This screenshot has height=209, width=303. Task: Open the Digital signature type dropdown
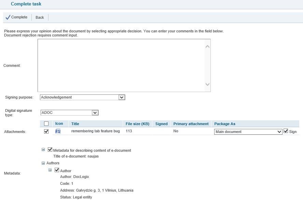(95, 113)
